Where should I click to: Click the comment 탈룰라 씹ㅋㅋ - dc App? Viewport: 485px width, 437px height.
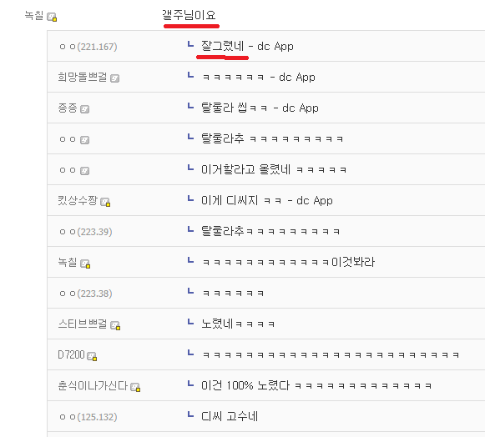[260, 108]
